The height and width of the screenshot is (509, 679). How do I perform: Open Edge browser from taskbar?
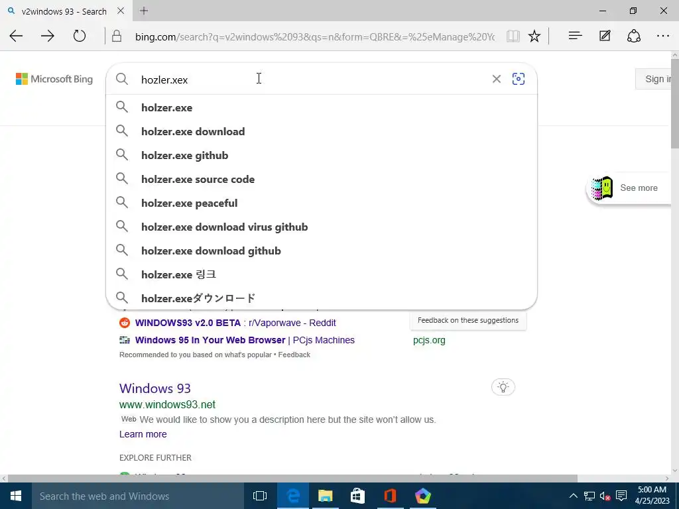(293, 496)
